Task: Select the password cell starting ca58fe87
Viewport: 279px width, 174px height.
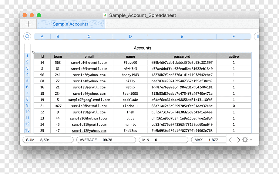Action: coord(182,124)
